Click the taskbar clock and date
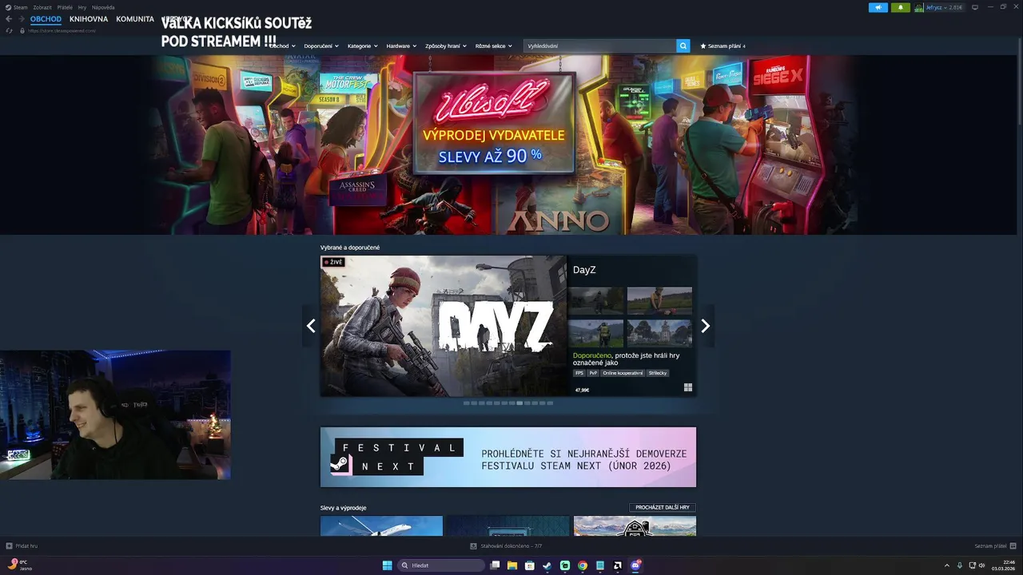The height and width of the screenshot is (575, 1023). click(1003, 565)
